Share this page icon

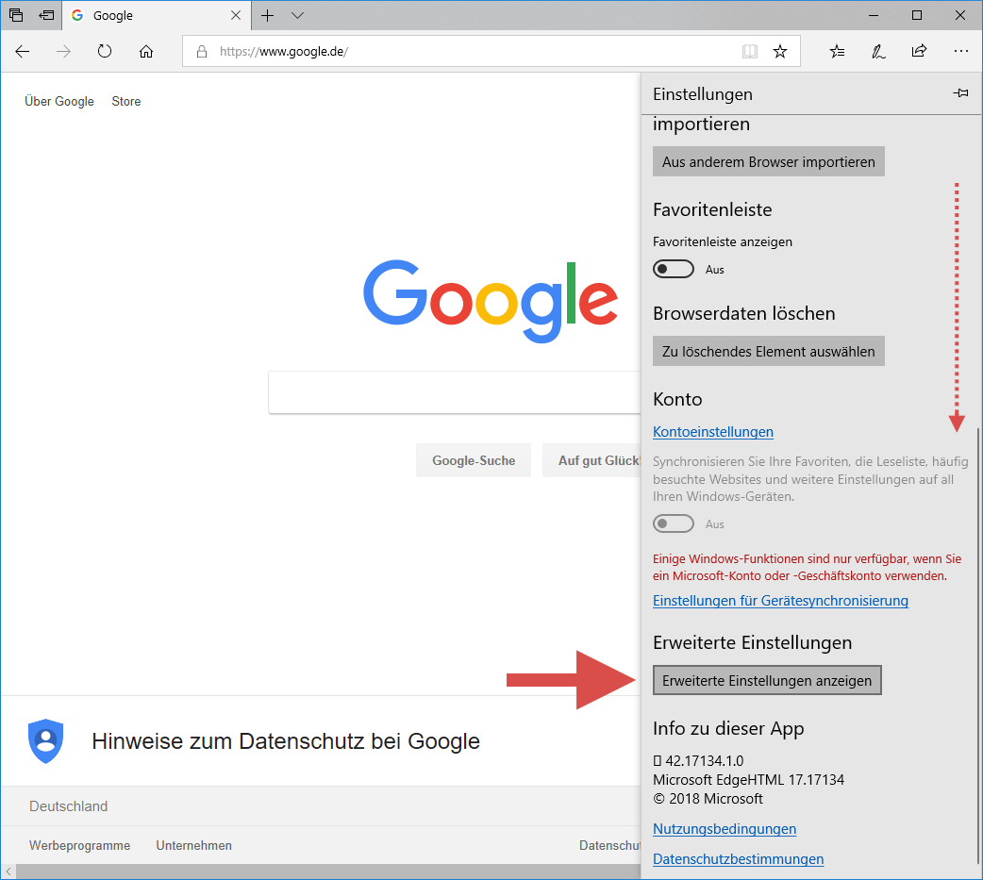click(920, 51)
